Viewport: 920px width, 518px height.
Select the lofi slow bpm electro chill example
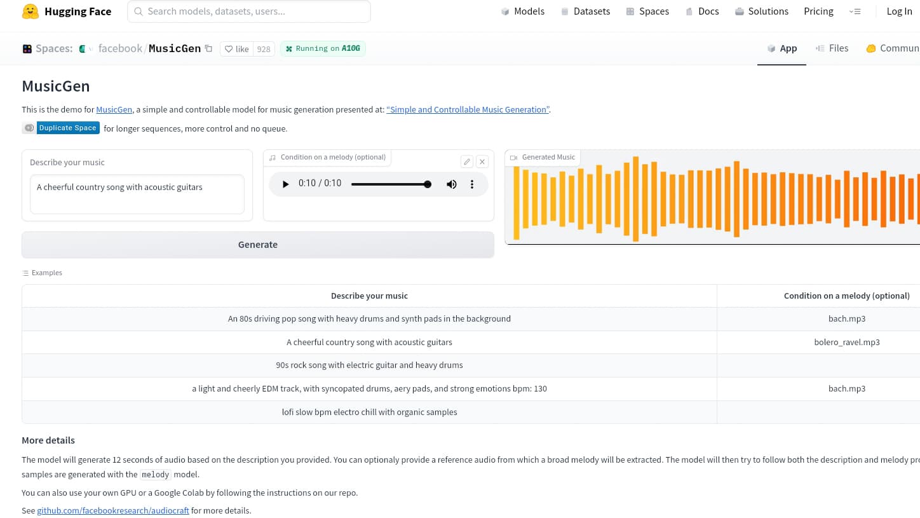click(x=369, y=412)
